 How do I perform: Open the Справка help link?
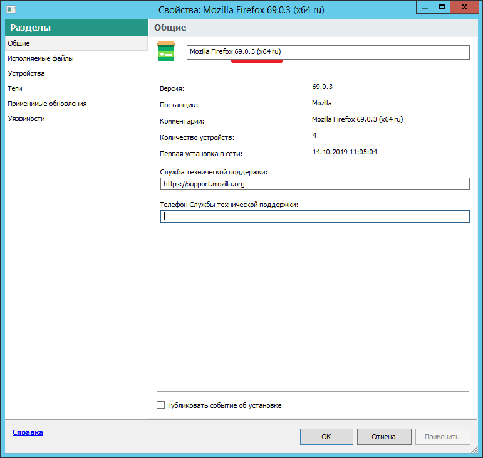28,432
